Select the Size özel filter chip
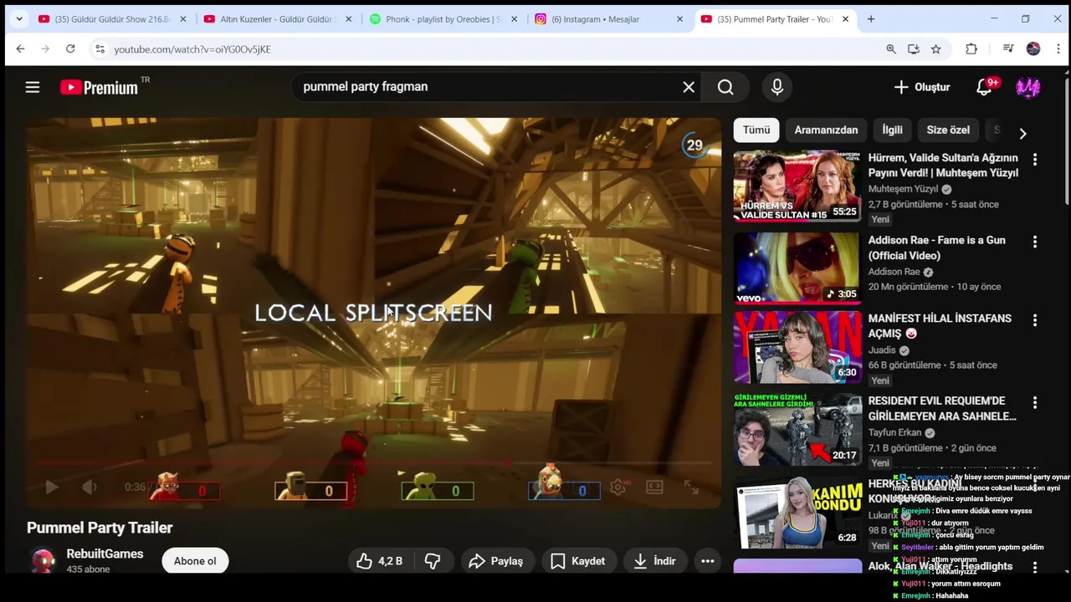This screenshot has height=602, width=1071. point(948,130)
